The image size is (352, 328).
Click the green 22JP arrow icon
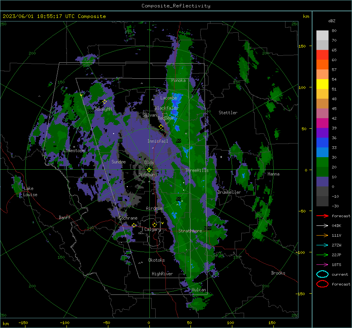322,255
